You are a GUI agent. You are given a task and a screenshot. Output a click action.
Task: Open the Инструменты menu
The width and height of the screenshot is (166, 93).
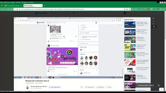[x=25, y=2]
